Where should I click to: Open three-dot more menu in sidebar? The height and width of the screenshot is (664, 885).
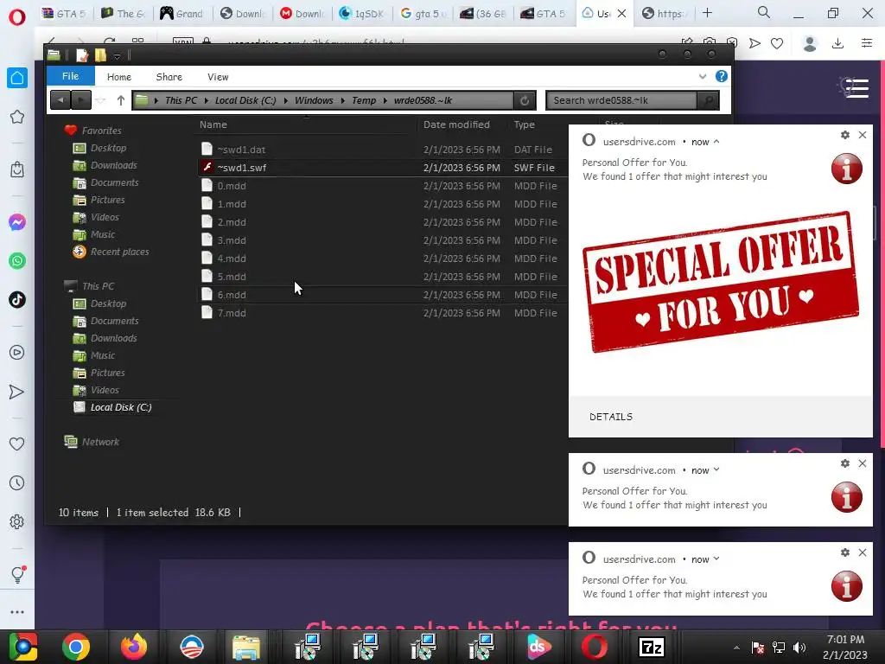pos(17,612)
